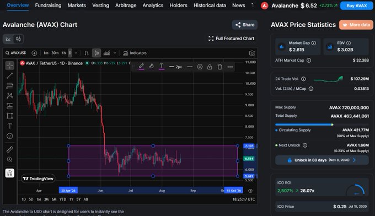
Task: Switch to the simple line chart view
Action: click(x=8, y=39)
